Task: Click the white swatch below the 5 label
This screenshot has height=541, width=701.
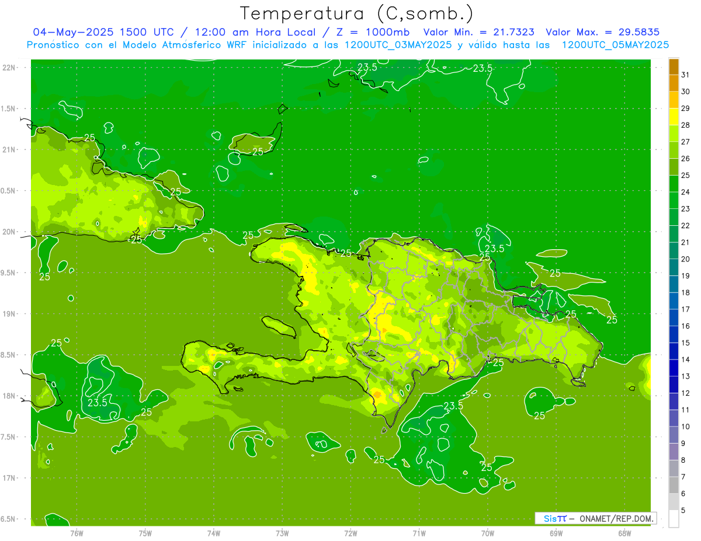Action: pyautogui.click(x=674, y=518)
